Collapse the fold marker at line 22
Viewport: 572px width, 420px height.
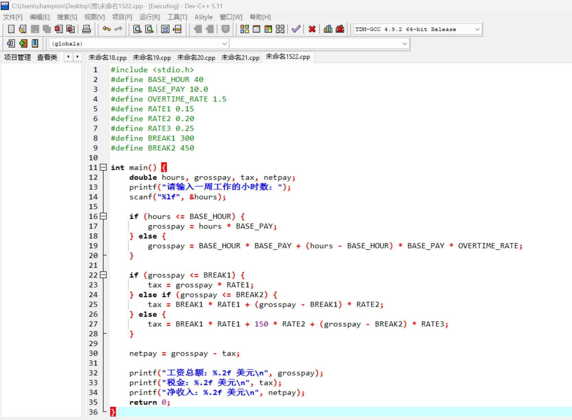tap(103, 275)
